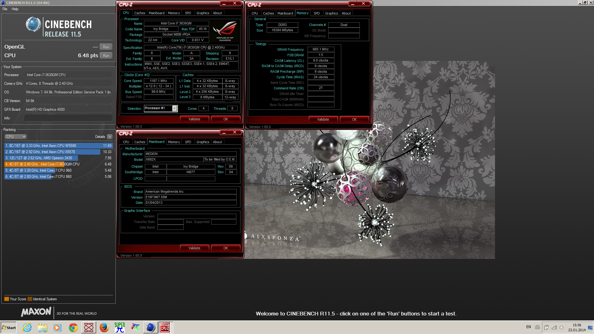The width and height of the screenshot is (594, 334).
Task: Click the Core Speed value 1197.1 MHz
Action: pos(159,81)
